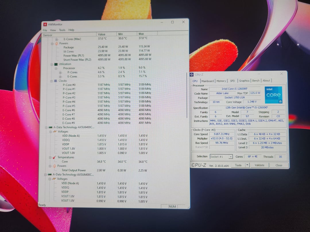Click the Core Speed value 5187.31 MHz
Screen dimensions: 310x232
point(221,134)
